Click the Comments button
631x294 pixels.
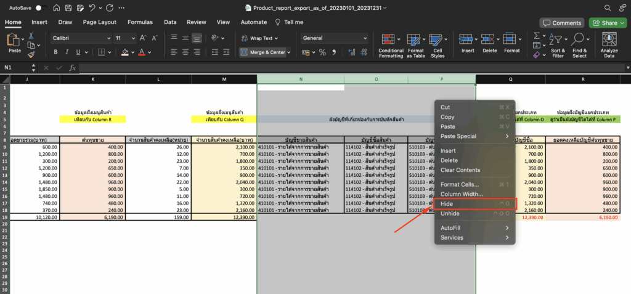pyautogui.click(x=561, y=23)
